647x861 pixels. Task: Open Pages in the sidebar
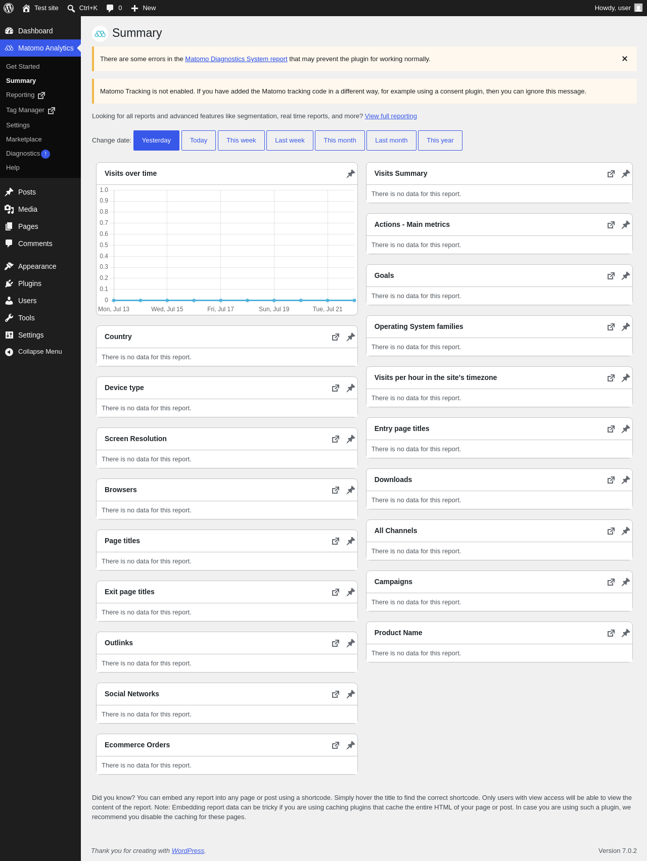click(x=40, y=226)
